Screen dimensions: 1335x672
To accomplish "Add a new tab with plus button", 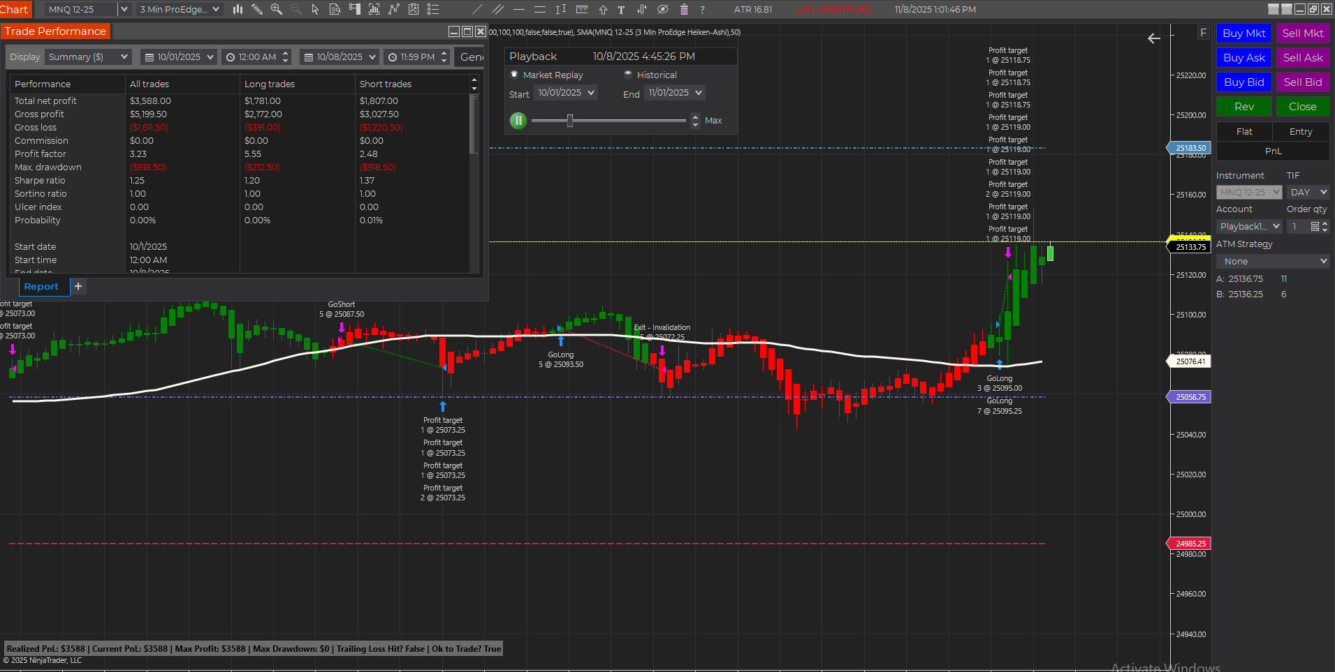I will click(x=78, y=286).
